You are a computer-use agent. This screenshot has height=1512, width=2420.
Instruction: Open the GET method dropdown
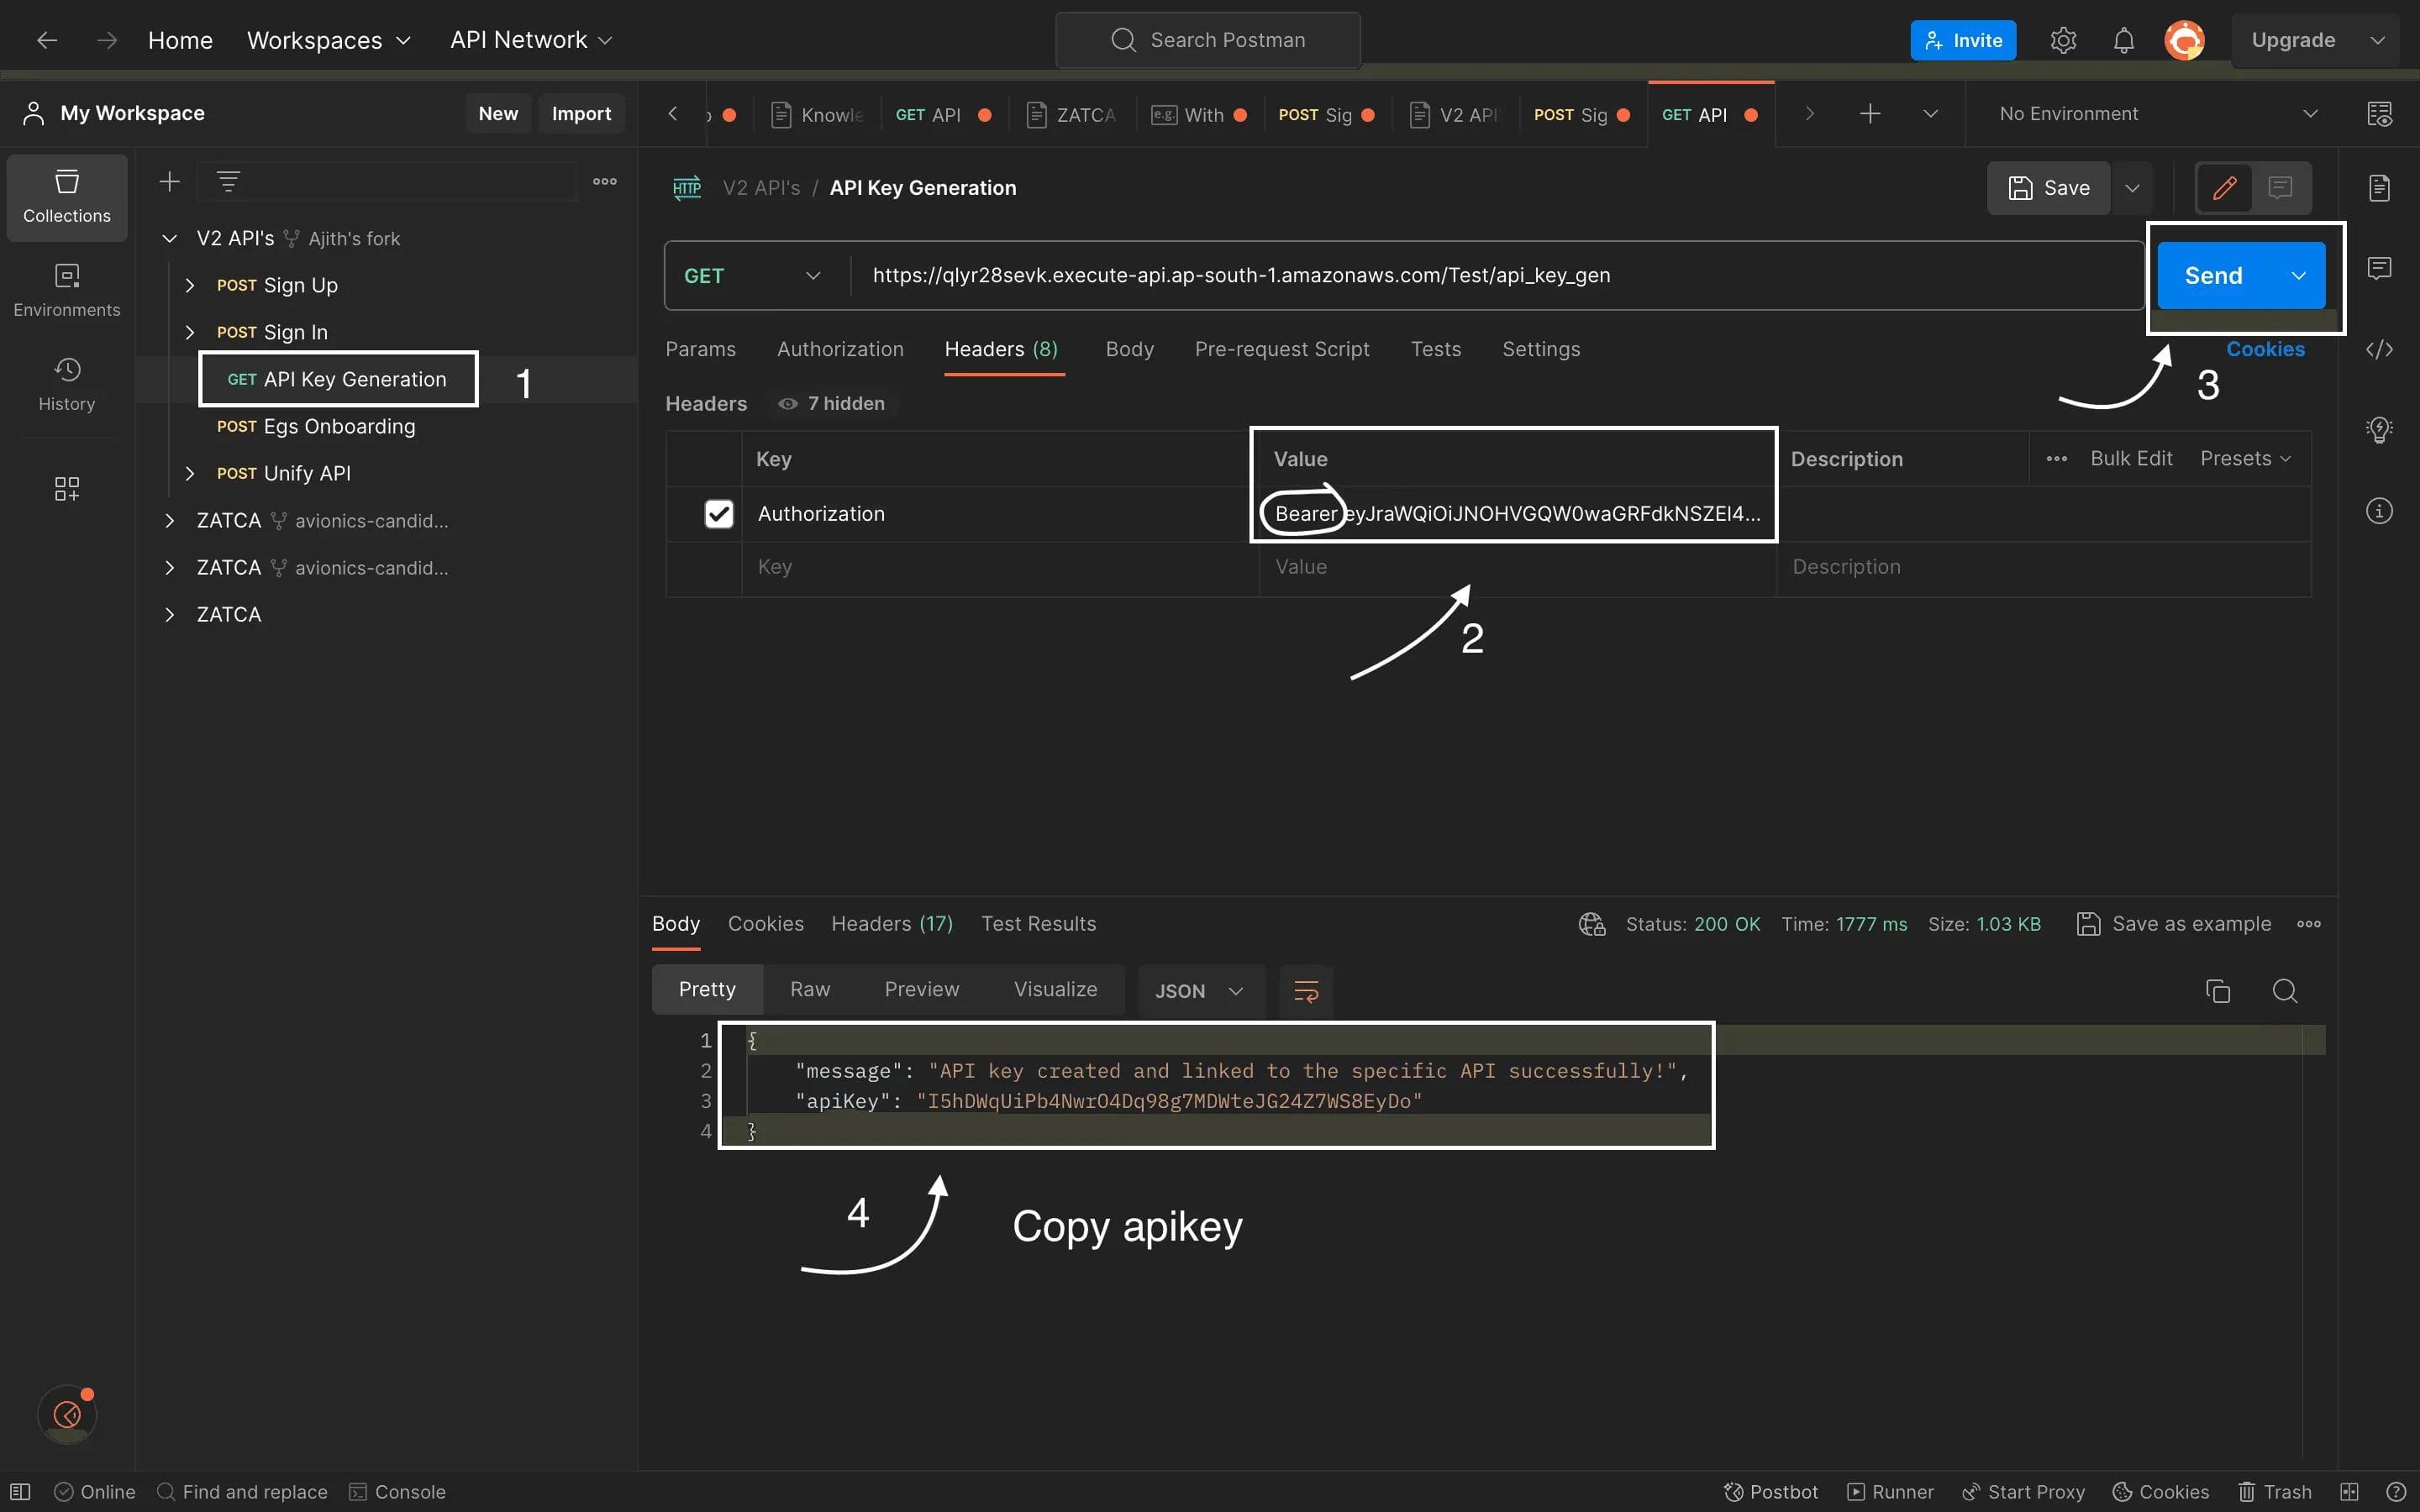click(x=752, y=276)
